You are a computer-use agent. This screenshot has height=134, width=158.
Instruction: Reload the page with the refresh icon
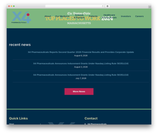103,6
